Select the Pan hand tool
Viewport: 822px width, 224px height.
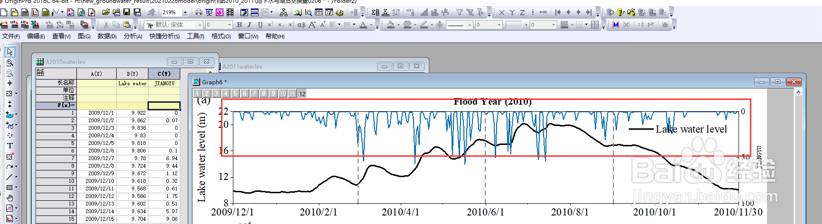(9, 197)
